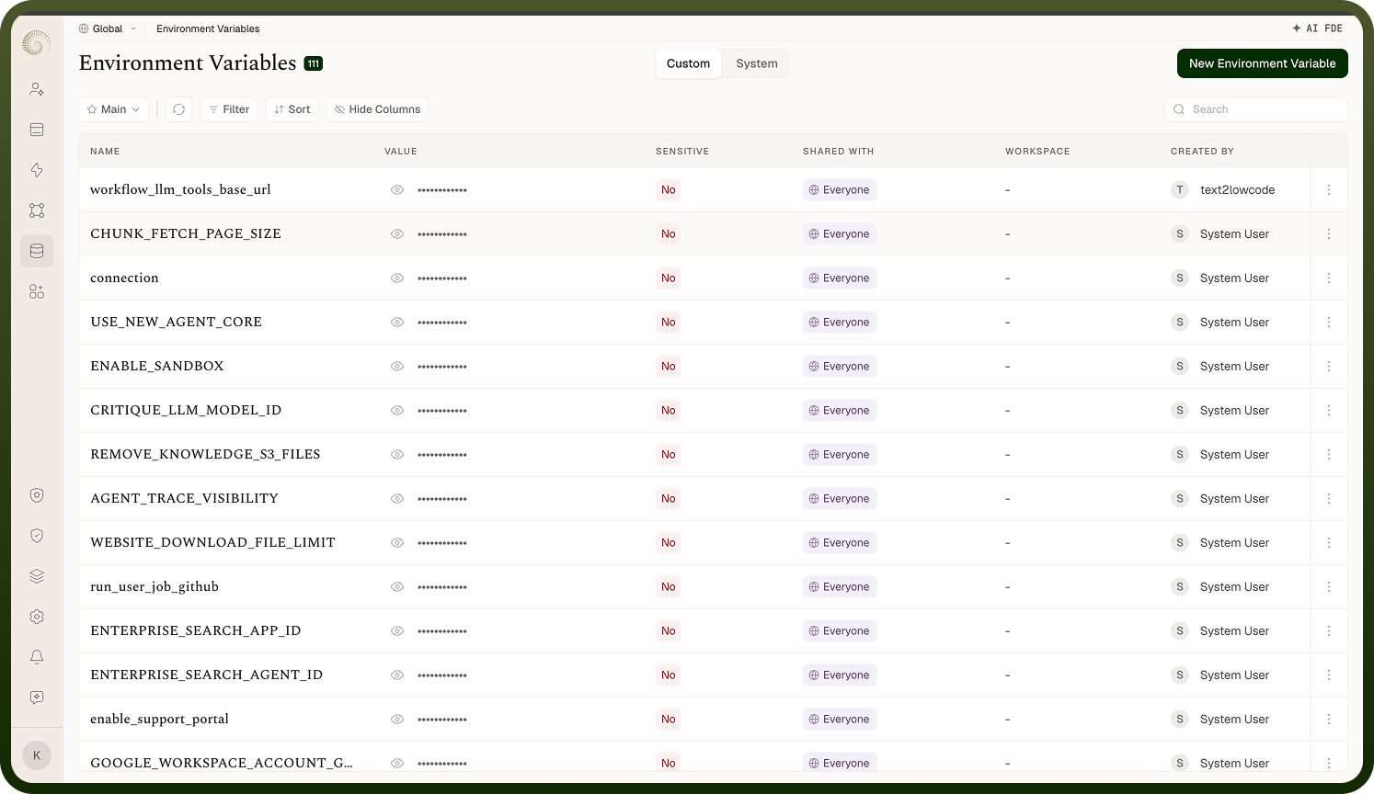Open the Filter options
1374x794 pixels.
point(229,109)
